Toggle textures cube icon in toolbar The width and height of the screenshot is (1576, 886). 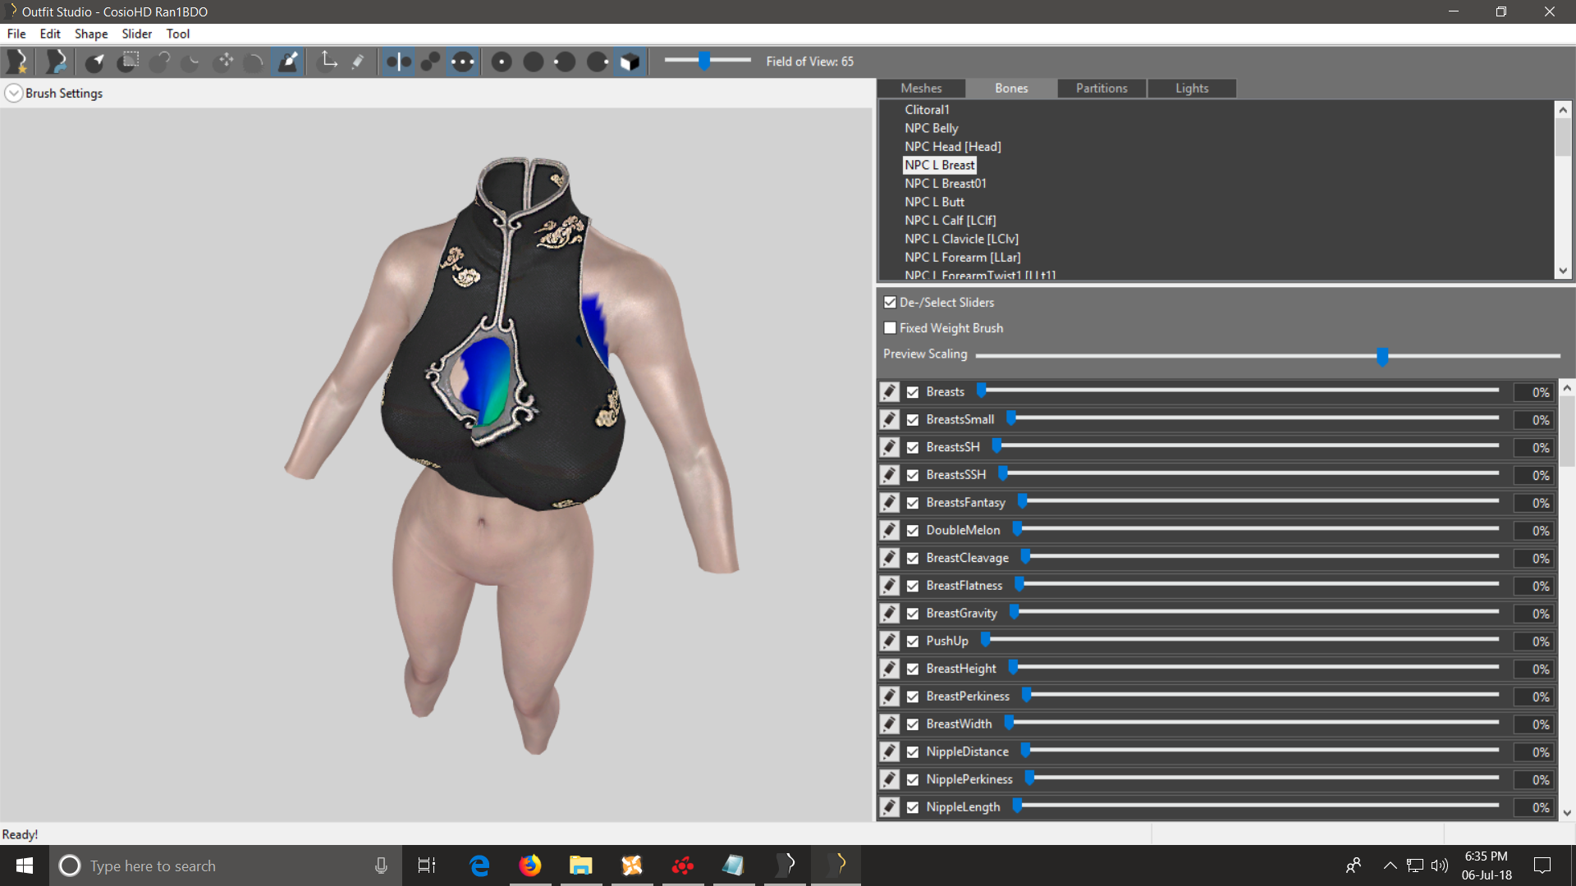coord(630,62)
